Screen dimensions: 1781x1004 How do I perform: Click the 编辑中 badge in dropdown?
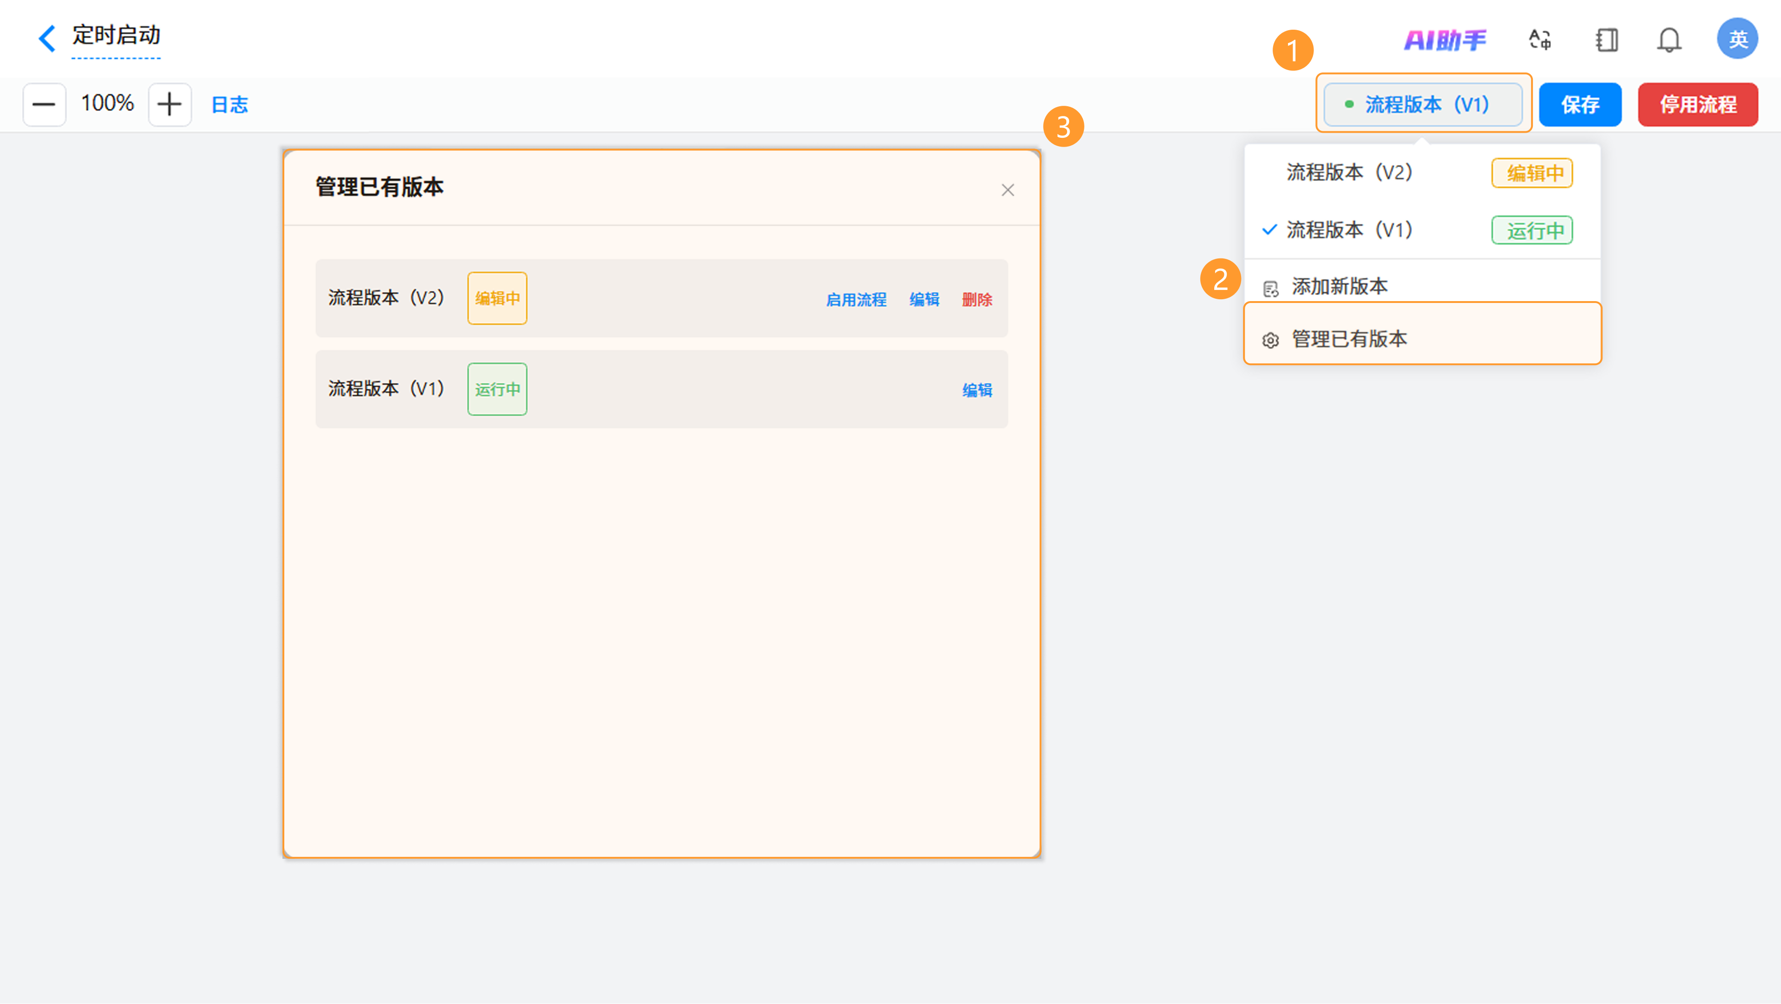1532,173
